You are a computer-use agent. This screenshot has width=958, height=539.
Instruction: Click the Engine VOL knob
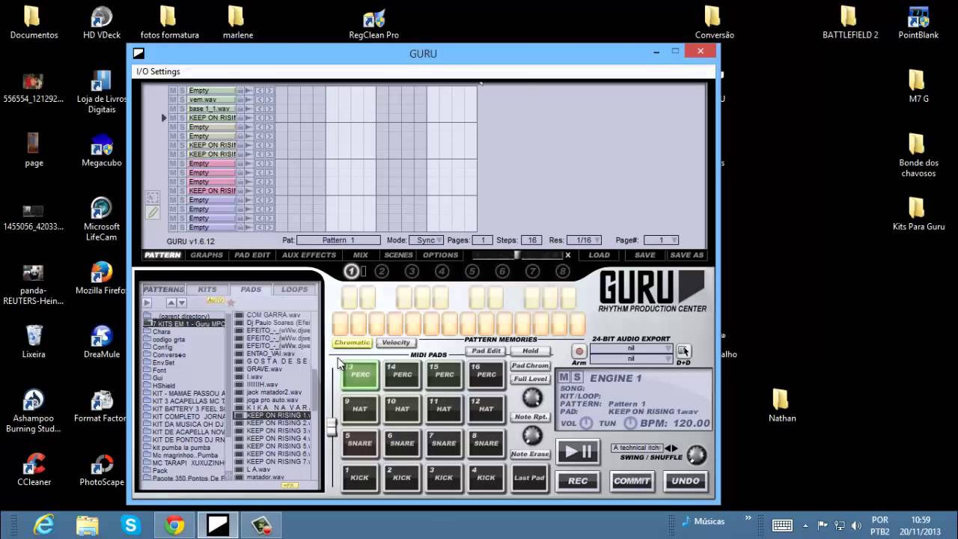[x=586, y=423]
